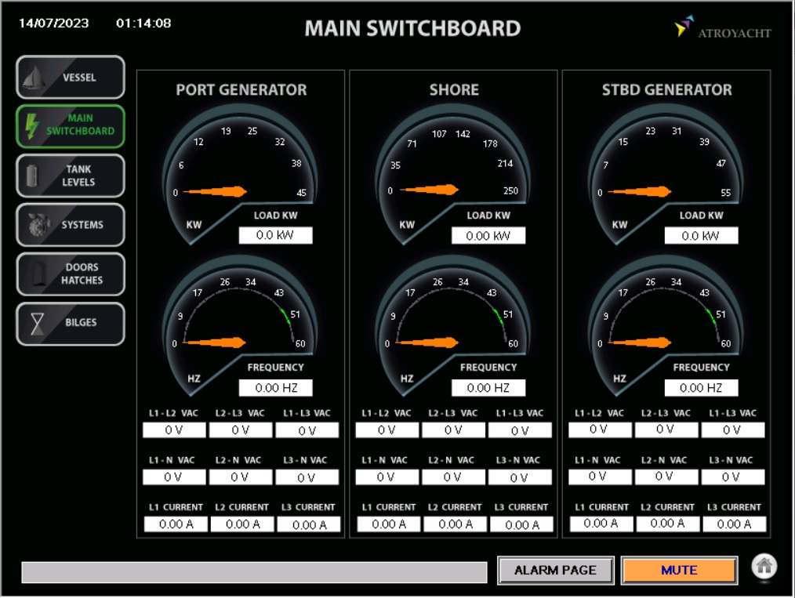The image size is (795, 598).
Task: Click the door icon on Doors Hatches
Action: (35, 274)
